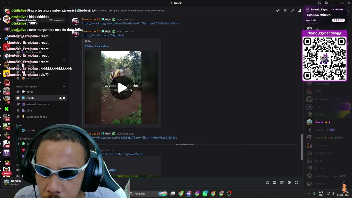This screenshot has height=198, width=352.
Task: Click the fila livre badge
Action: pyautogui.click(x=337, y=9)
